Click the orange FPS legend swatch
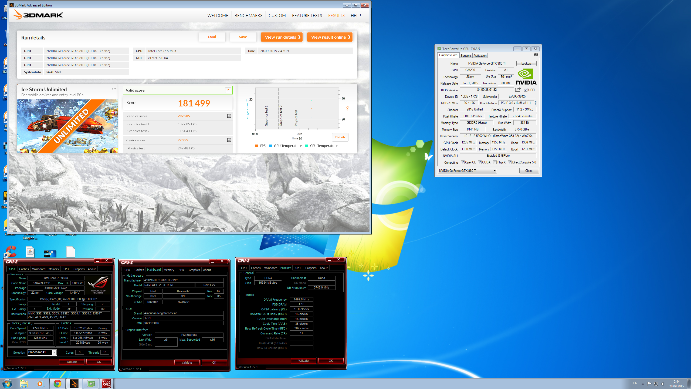Viewport: 691px width, 389px height. click(x=257, y=146)
